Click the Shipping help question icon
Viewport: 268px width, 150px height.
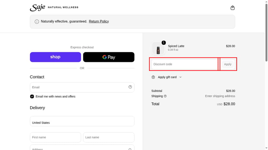[165, 96]
